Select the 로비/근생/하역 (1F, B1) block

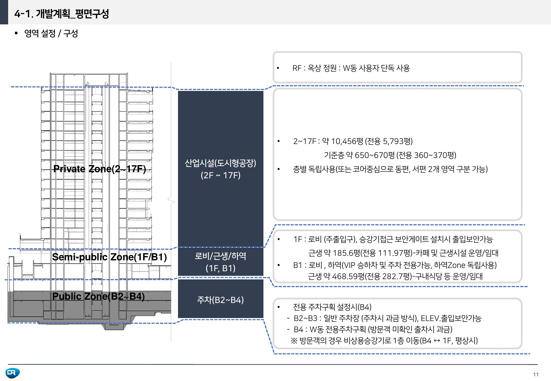220,262
